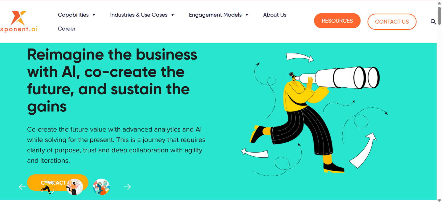Click the xponent.ai logo
Screen dimensions: 442x202
point(19,21)
